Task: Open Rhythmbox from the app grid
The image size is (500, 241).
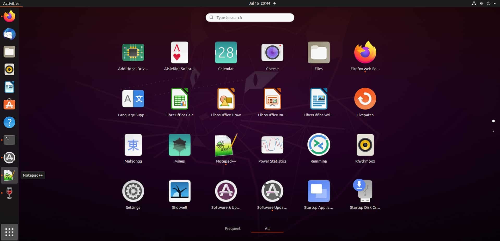Action: tap(365, 145)
